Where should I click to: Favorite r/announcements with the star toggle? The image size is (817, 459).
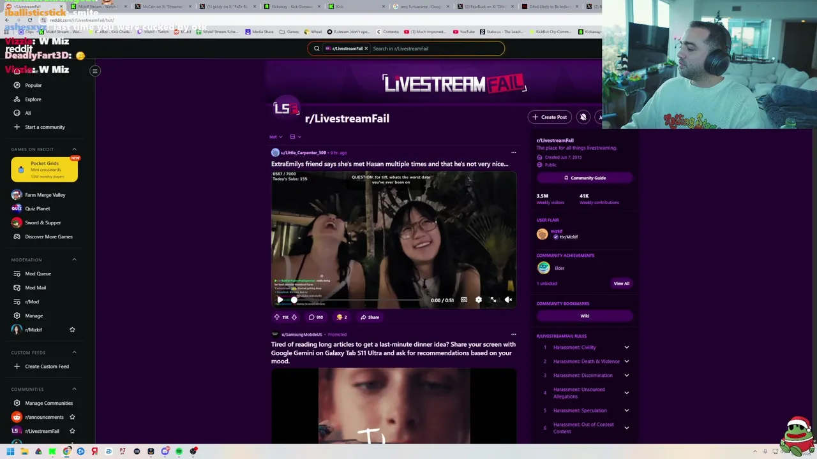pyautogui.click(x=72, y=417)
